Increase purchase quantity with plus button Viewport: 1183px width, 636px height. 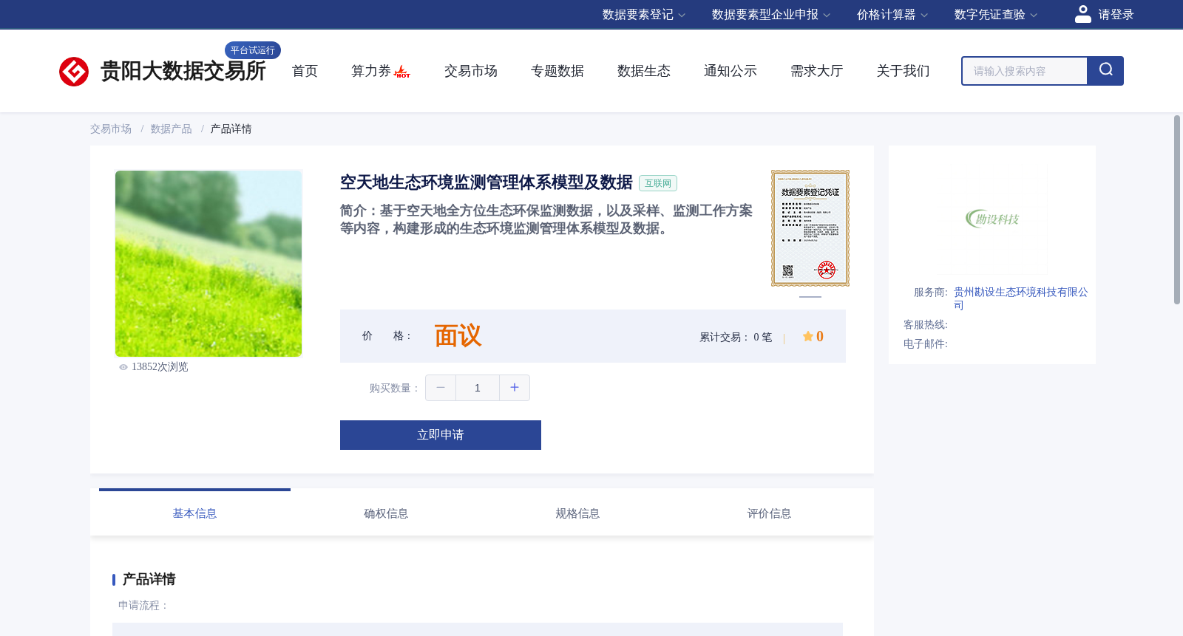515,388
